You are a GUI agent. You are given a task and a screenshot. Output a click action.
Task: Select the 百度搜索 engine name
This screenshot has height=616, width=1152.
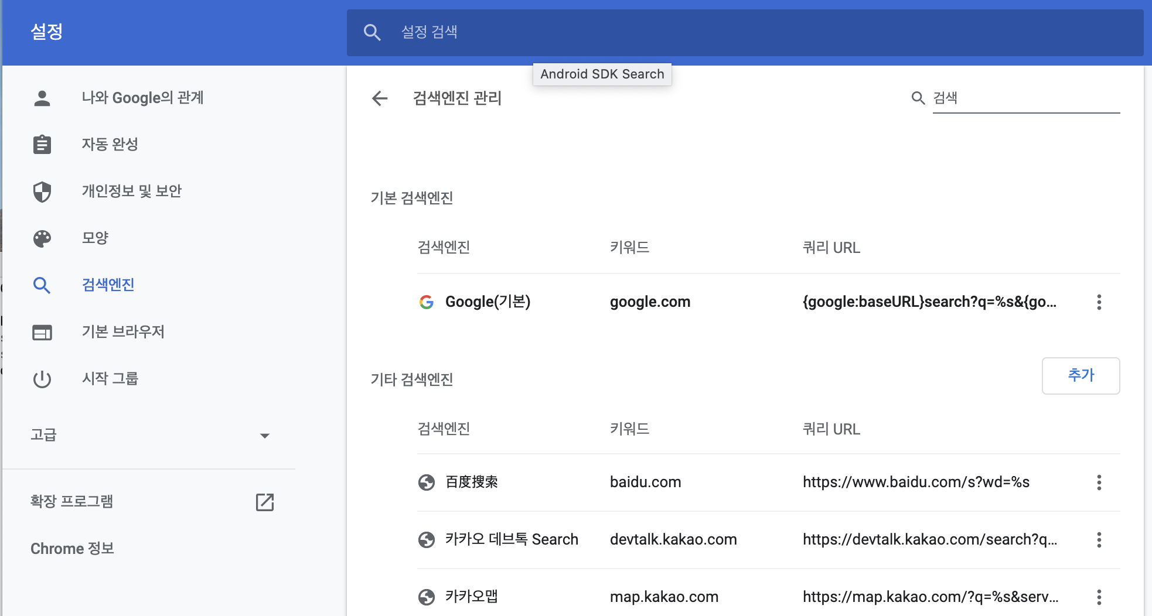[472, 482]
